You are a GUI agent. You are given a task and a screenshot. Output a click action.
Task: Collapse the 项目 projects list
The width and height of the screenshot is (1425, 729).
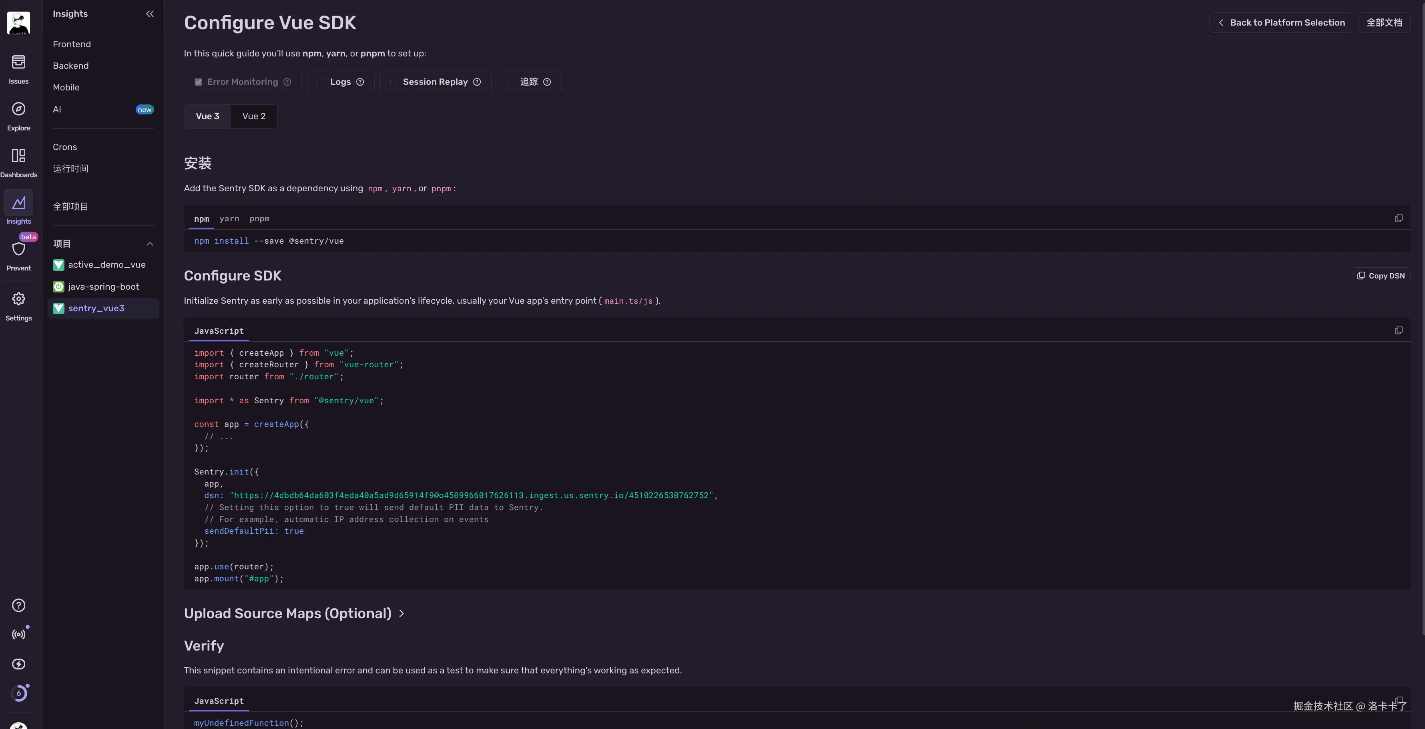coord(149,244)
